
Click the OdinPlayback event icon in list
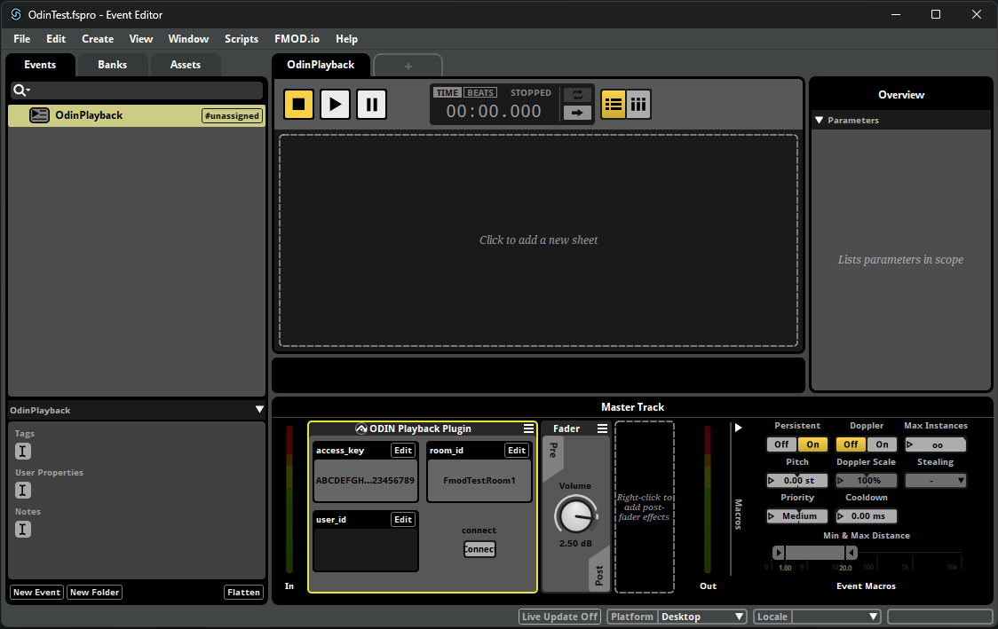pyautogui.click(x=39, y=115)
